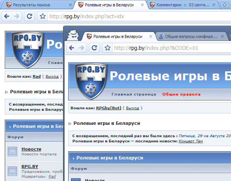Go forward in the rear browser window

tap(17, 16)
